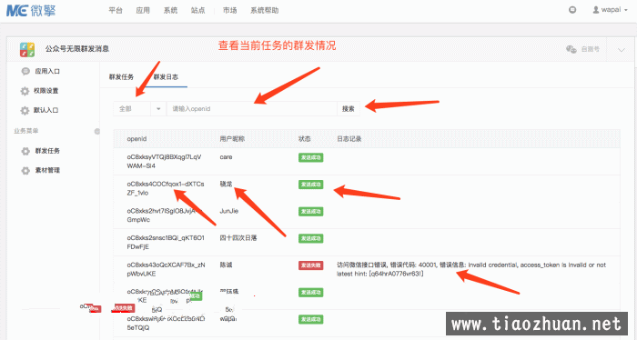Click the 发送成功 badge in care's row
The width and height of the screenshot is (637, 340).
[x=311, y=157]
